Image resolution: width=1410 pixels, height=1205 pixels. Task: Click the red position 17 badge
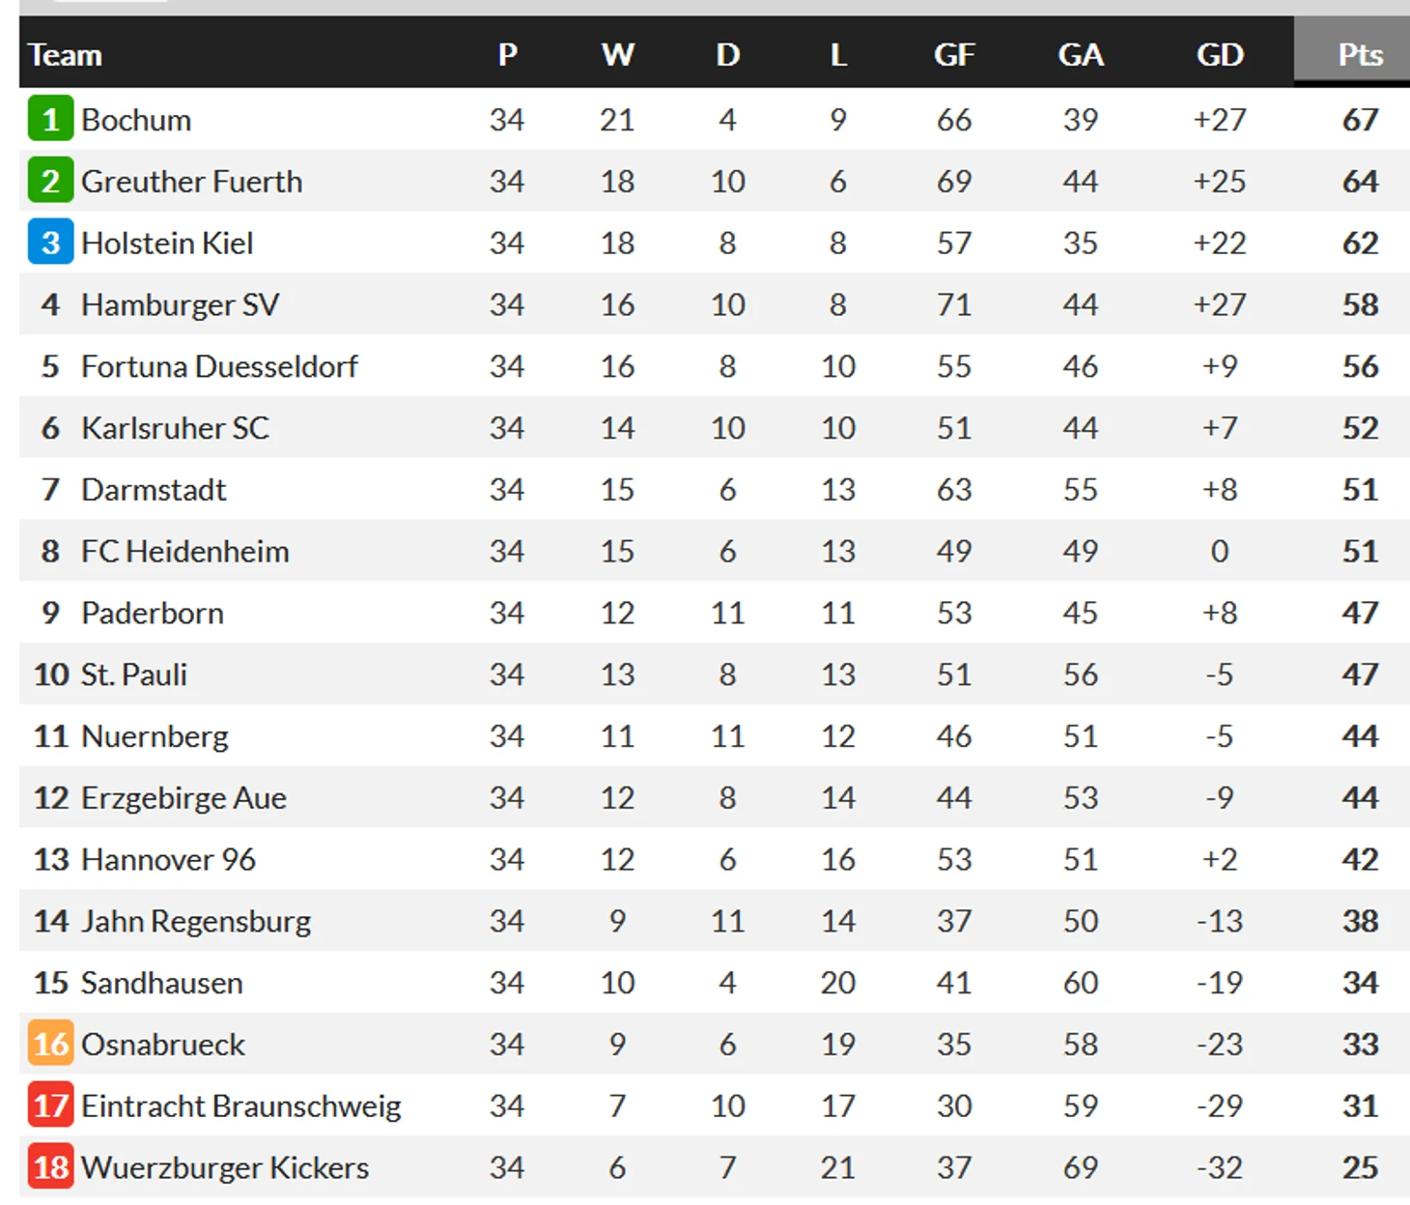(x=50, y=1106)
